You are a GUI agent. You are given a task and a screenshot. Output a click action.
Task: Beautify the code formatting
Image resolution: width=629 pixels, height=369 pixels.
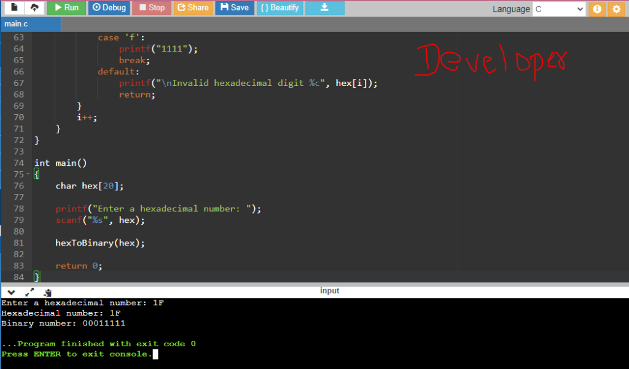pos(279,7)
